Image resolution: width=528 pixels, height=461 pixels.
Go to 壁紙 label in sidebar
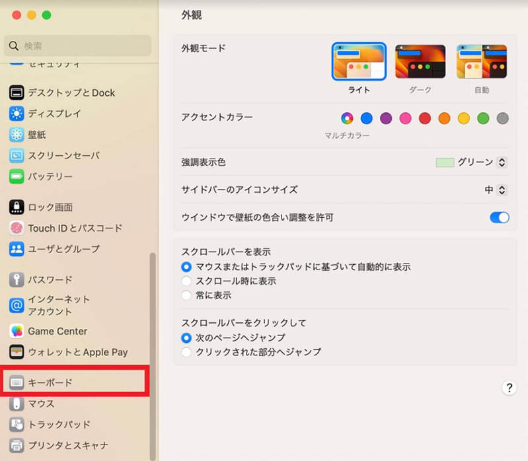(37, 135)
